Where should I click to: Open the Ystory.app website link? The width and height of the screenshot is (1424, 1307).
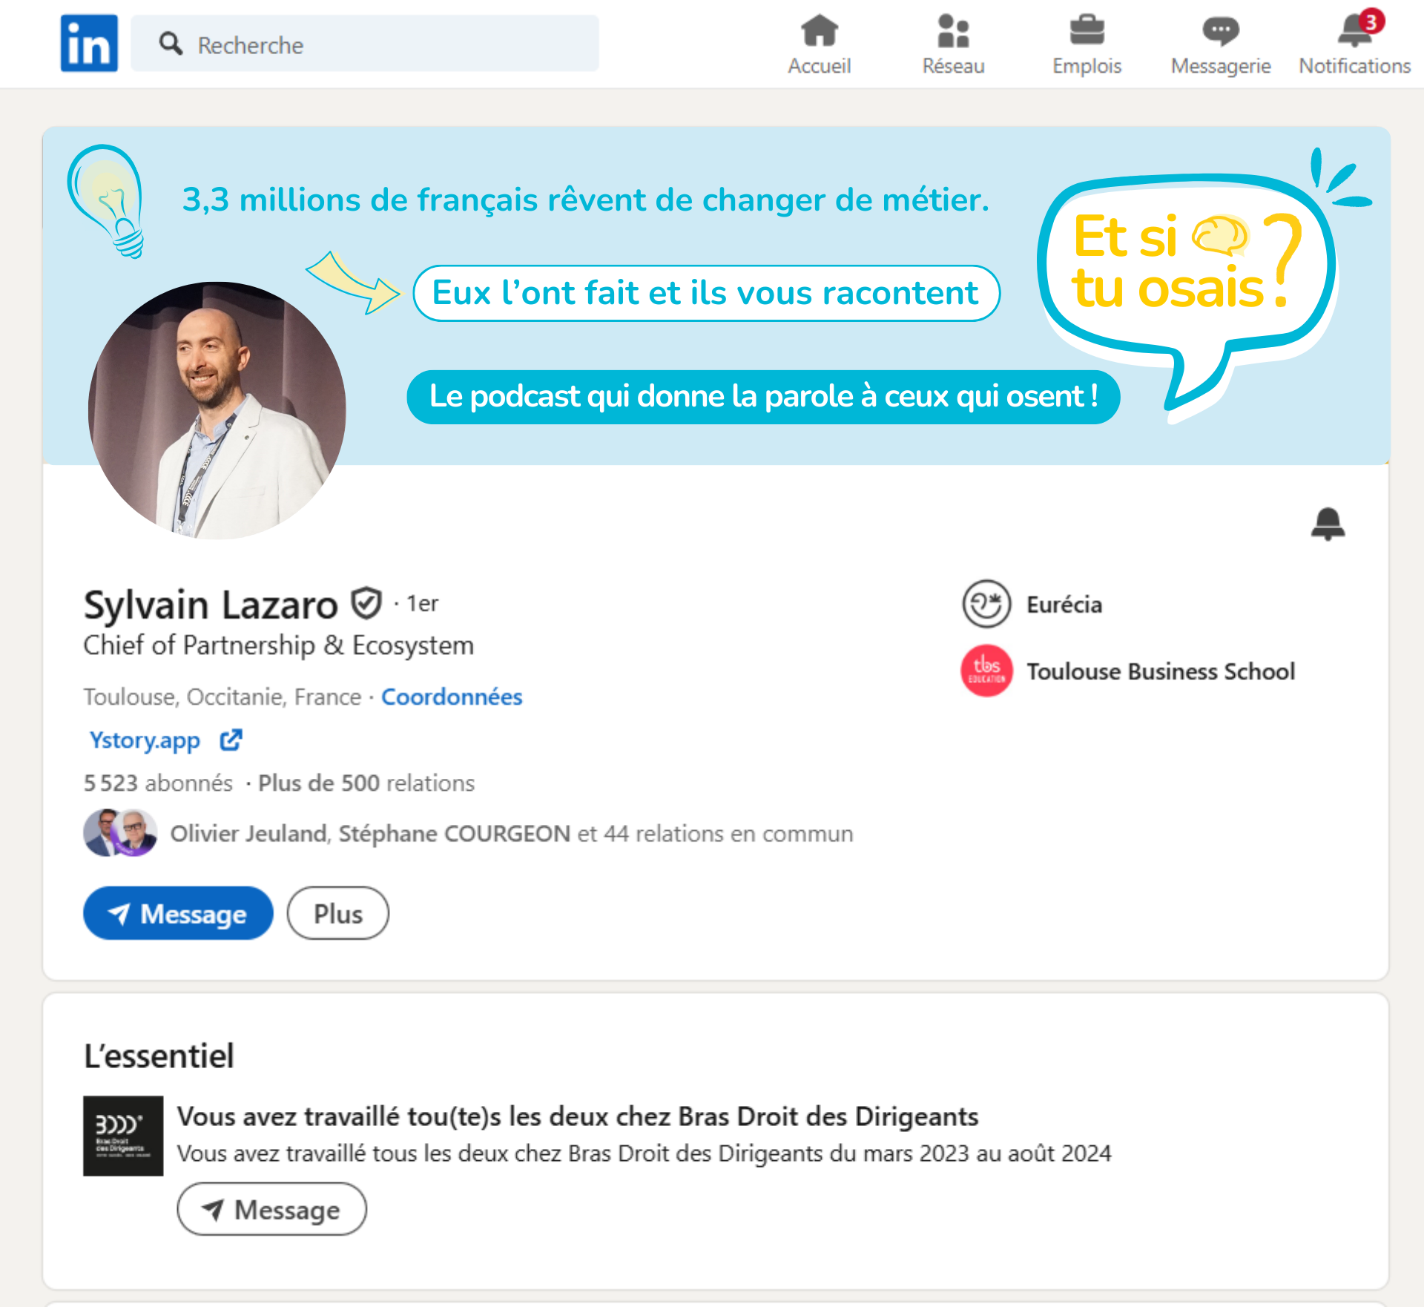click(145, 740)
